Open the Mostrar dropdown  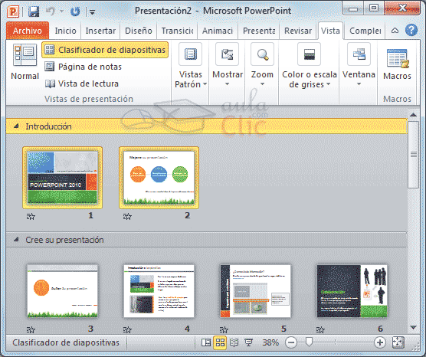228,64
